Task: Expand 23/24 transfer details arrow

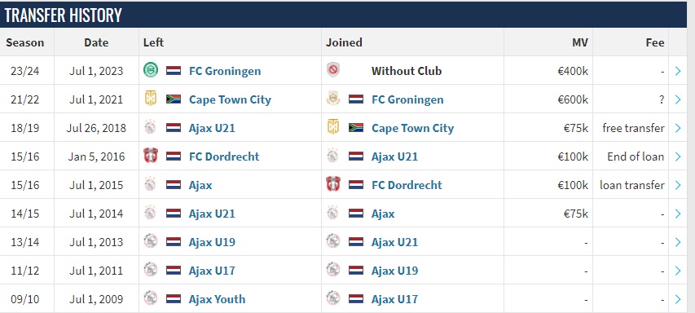Action: coord(678,70)
